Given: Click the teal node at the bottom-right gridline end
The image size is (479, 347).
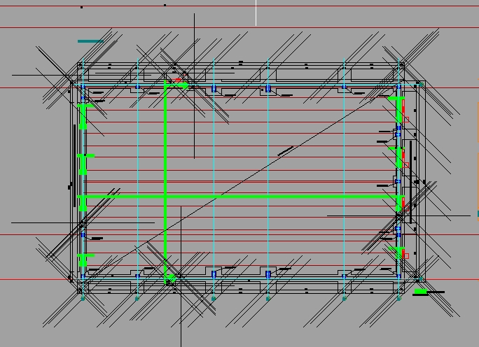Looking at the screenshot, I should click(x=399, y=299).
